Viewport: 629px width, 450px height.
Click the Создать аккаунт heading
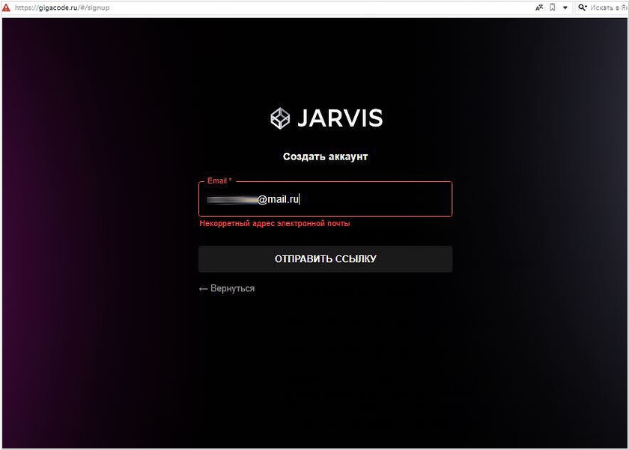click(325, 156)
